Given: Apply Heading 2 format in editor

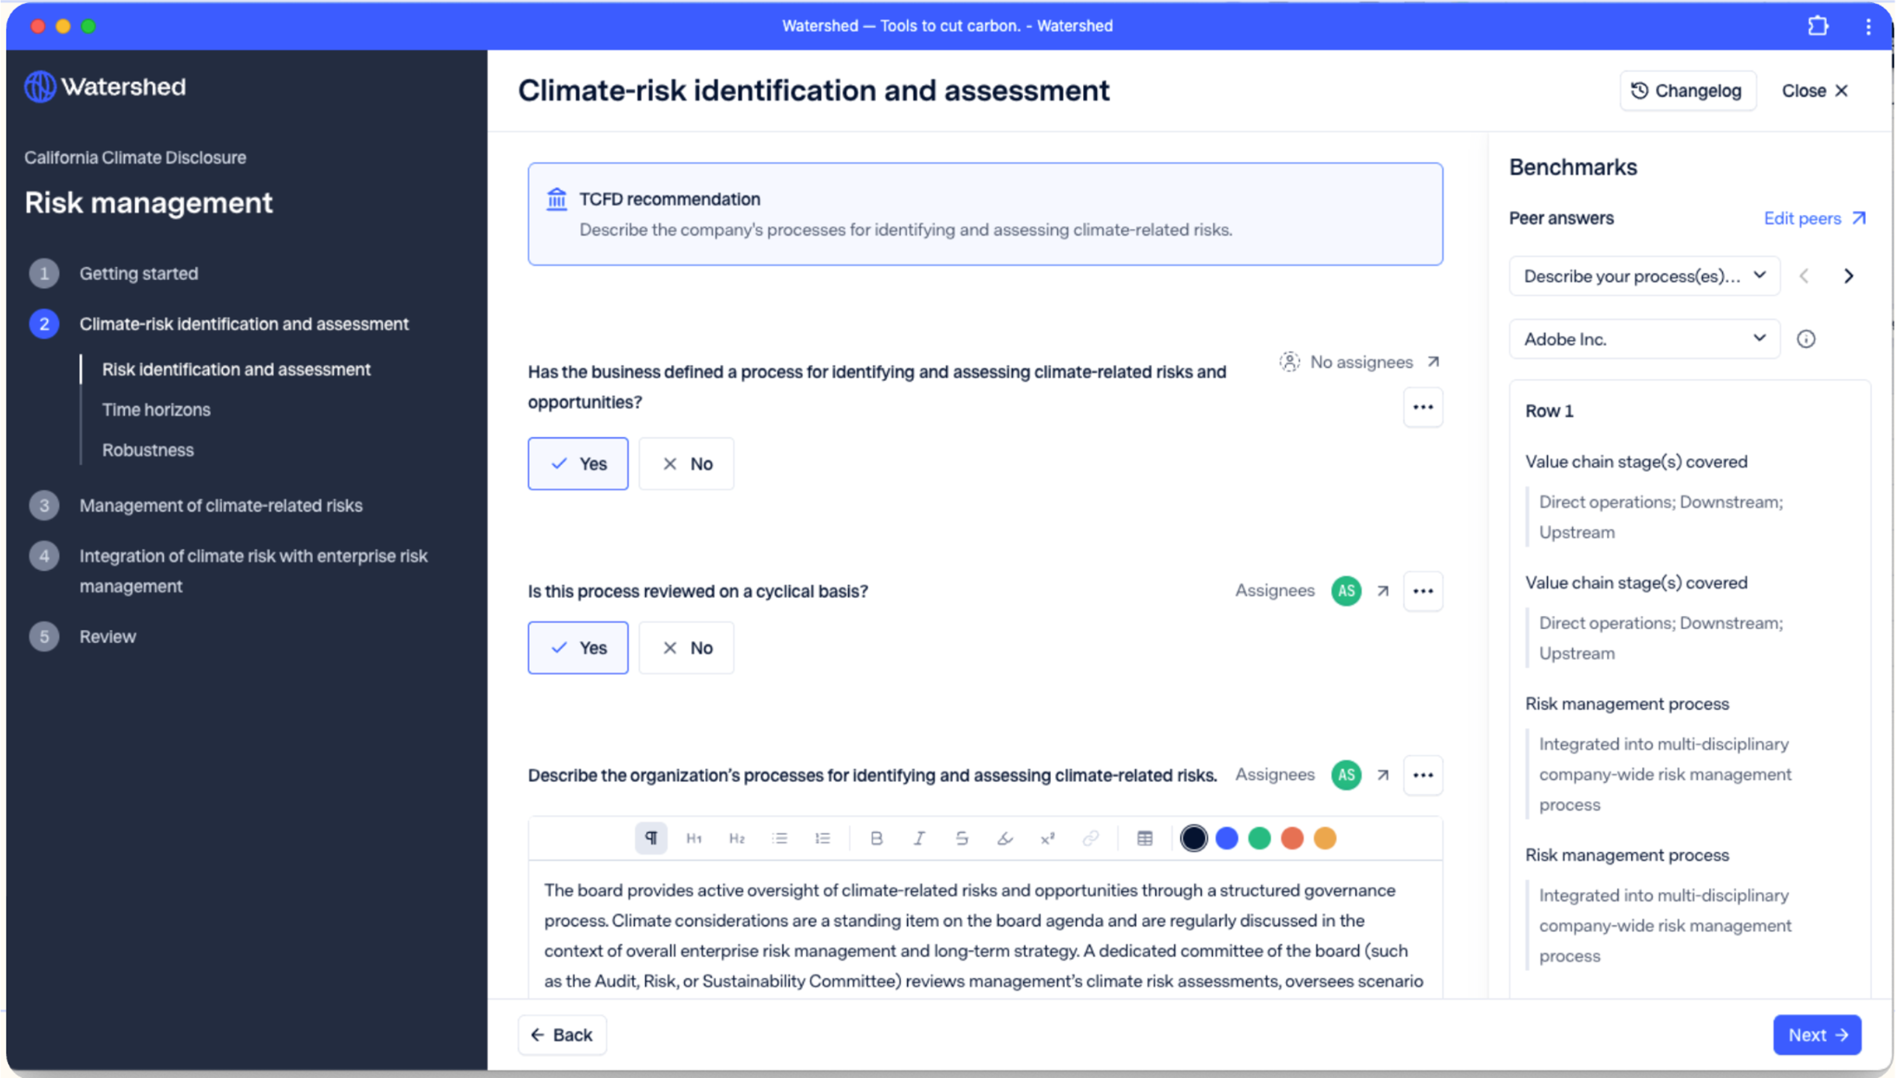Looking at the screenshot, I should click(x=736, y=838).
